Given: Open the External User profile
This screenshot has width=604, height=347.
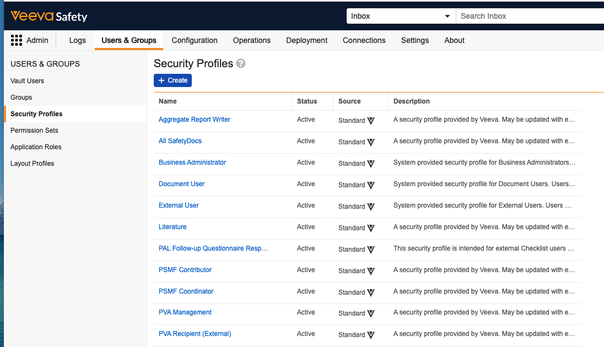Looking at the screenshot, I should 179,205.
